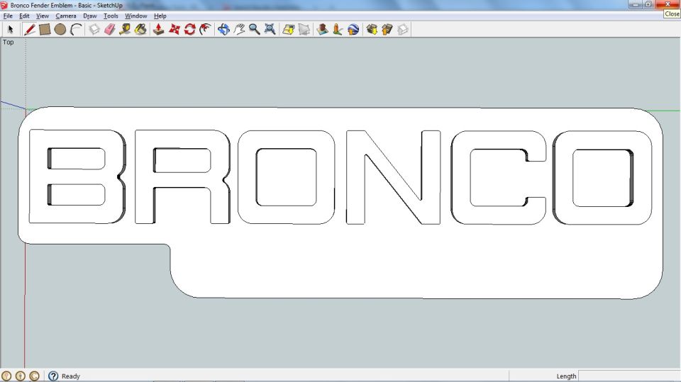Activate the Tape Measure tool
This screenshot has width=681, height=382.
tap(125, 30)
